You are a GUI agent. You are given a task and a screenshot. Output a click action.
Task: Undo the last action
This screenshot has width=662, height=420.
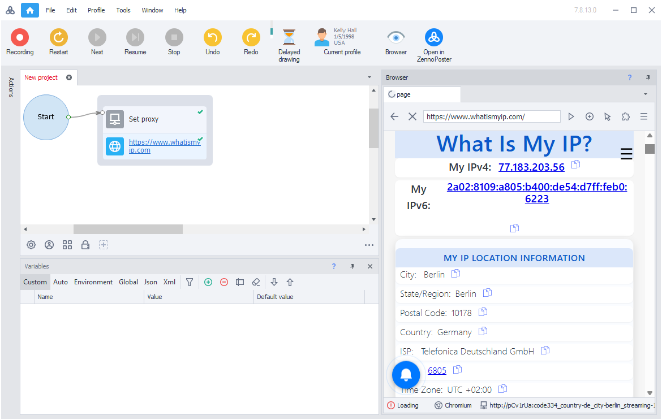click(212, 42)
